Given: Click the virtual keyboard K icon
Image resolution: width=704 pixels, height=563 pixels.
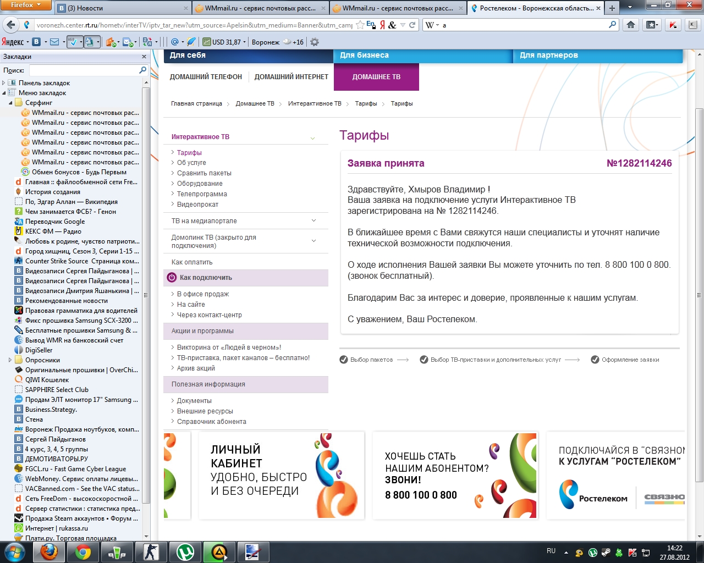Looking at the screenshot, I should click(x=692, y=25).
